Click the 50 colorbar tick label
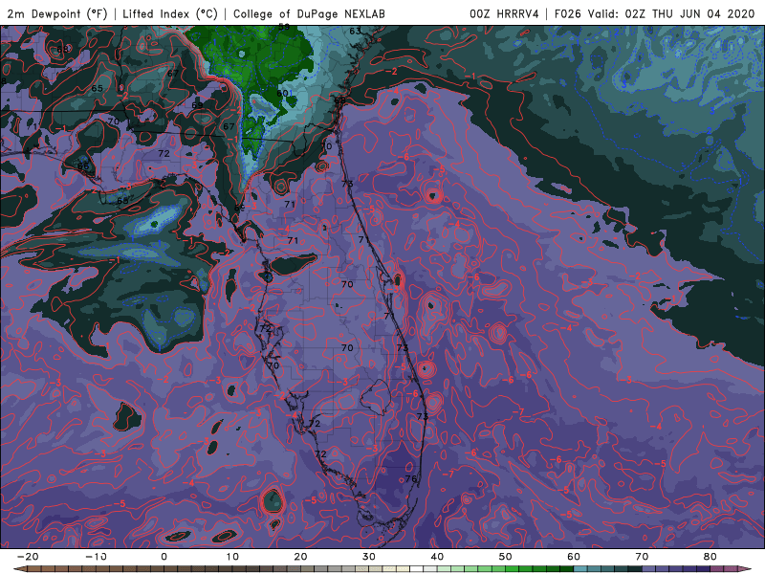The width and height of the screenshot is (765, 574). (506, 557)
